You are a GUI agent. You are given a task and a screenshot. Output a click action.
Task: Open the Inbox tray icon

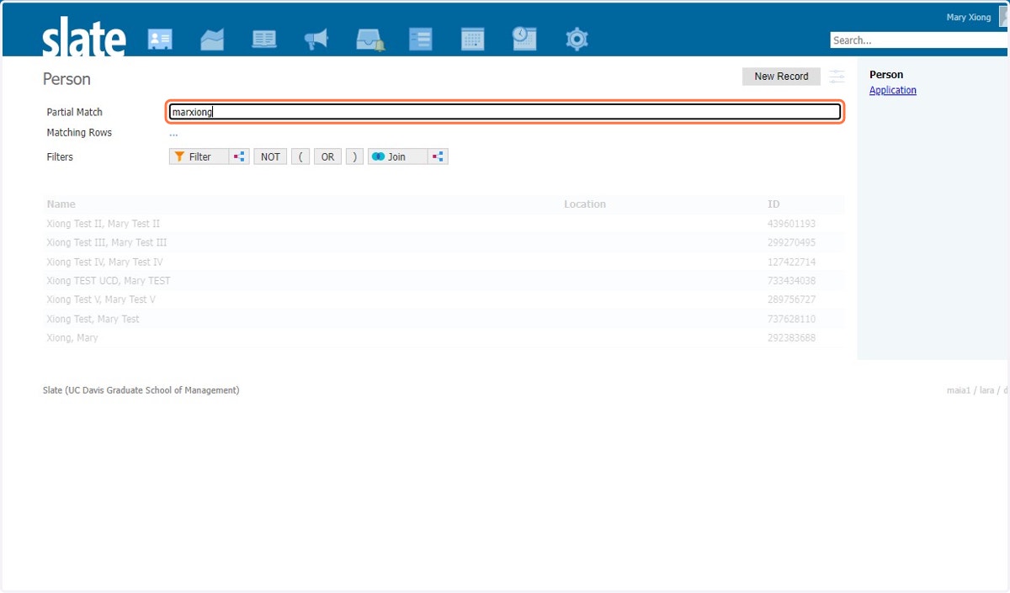[x=369, y=40]
